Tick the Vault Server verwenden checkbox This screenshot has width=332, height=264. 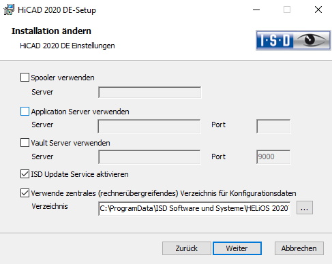pos(25,143)
